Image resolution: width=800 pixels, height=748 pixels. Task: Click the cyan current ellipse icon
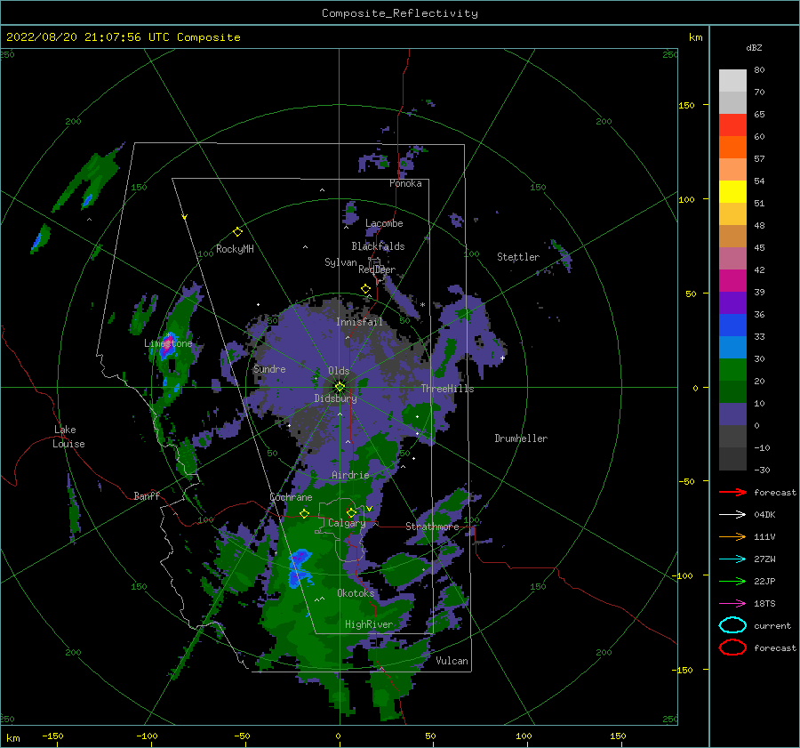(732, 625)
